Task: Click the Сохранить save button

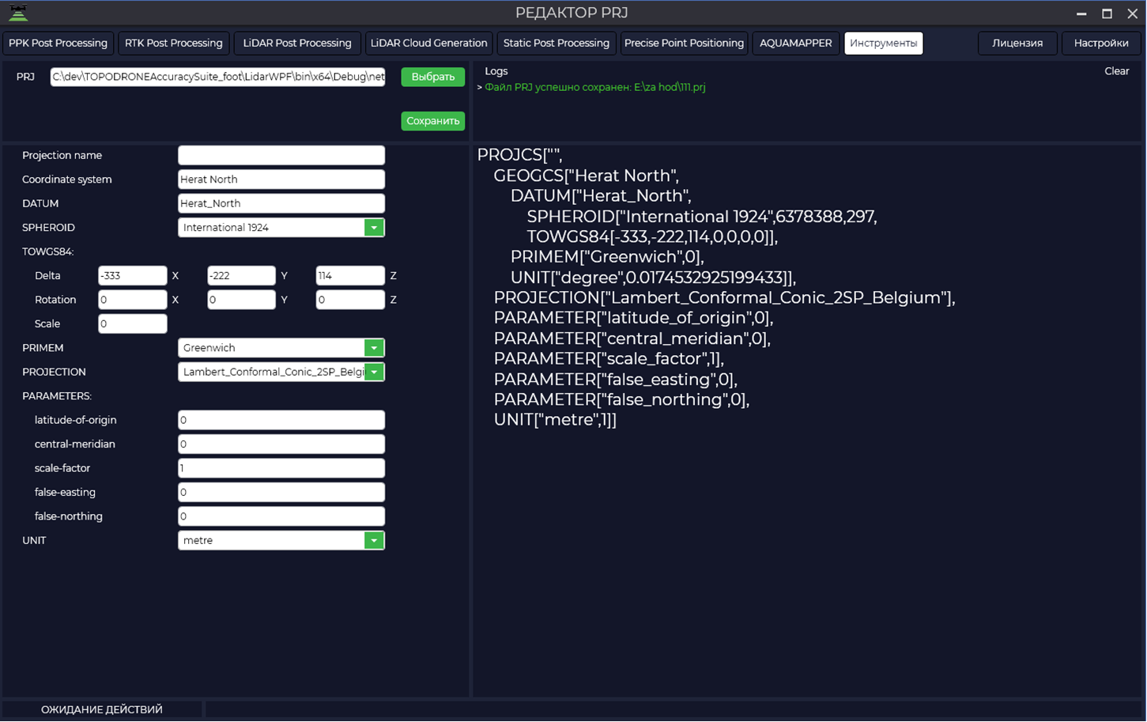Action: 433,121
